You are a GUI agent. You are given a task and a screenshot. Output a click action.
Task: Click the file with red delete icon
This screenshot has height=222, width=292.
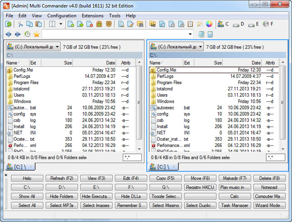[90, 24]
